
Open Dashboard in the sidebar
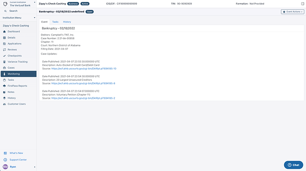(14, 32)
